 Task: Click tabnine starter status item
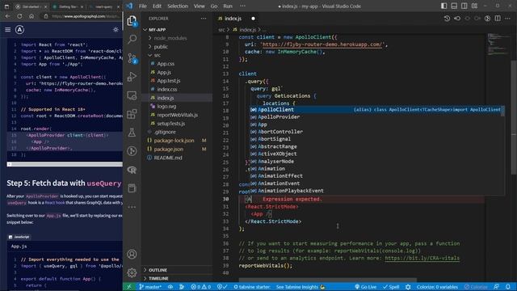pos(252,287)
